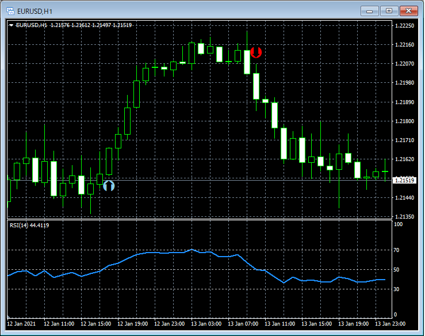Click the 1.21710 price scale label
The height and width of the screenshot is (336, 425).
(404, 140)
